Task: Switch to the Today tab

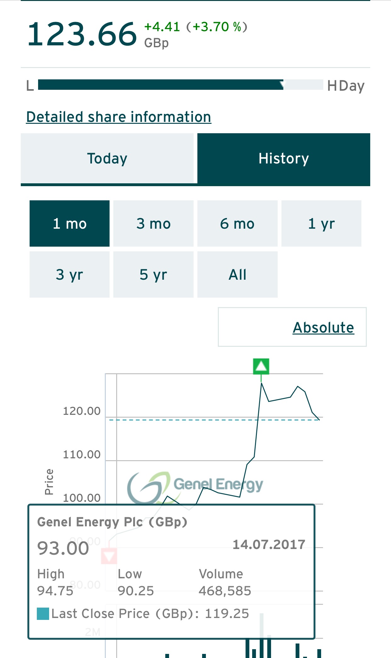Action: coord(107,158)
